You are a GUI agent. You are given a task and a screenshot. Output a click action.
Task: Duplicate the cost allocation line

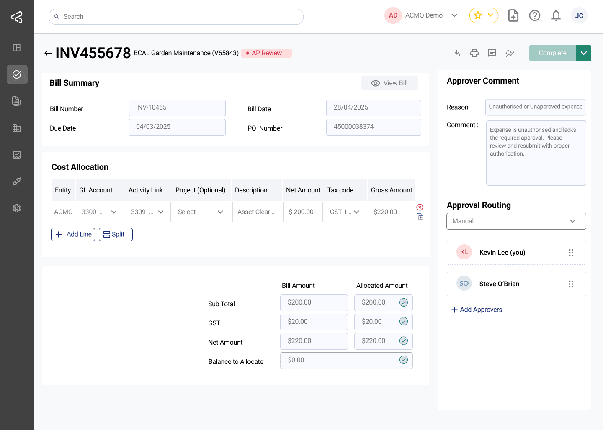coord(420,217)
